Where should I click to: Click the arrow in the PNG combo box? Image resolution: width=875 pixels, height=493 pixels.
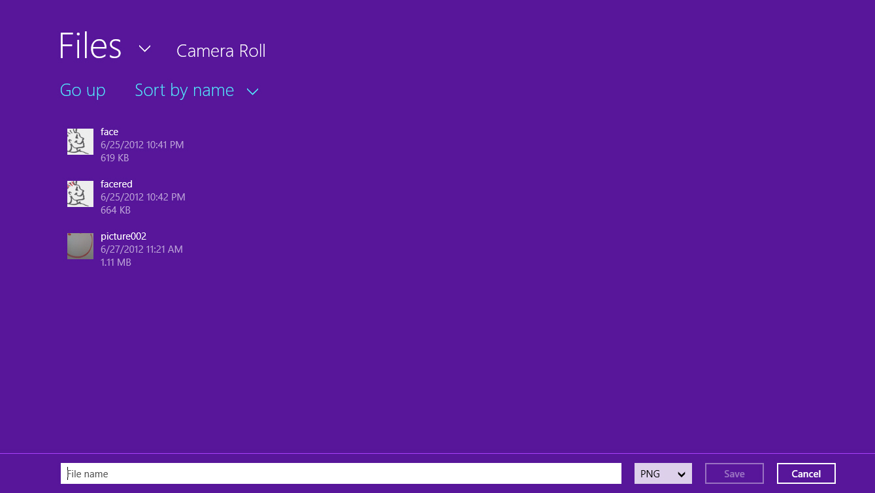[x=682, y=474]
